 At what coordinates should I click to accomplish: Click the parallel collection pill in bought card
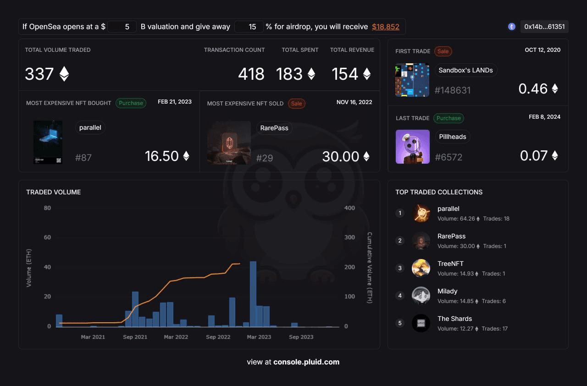tap(90, 127)
